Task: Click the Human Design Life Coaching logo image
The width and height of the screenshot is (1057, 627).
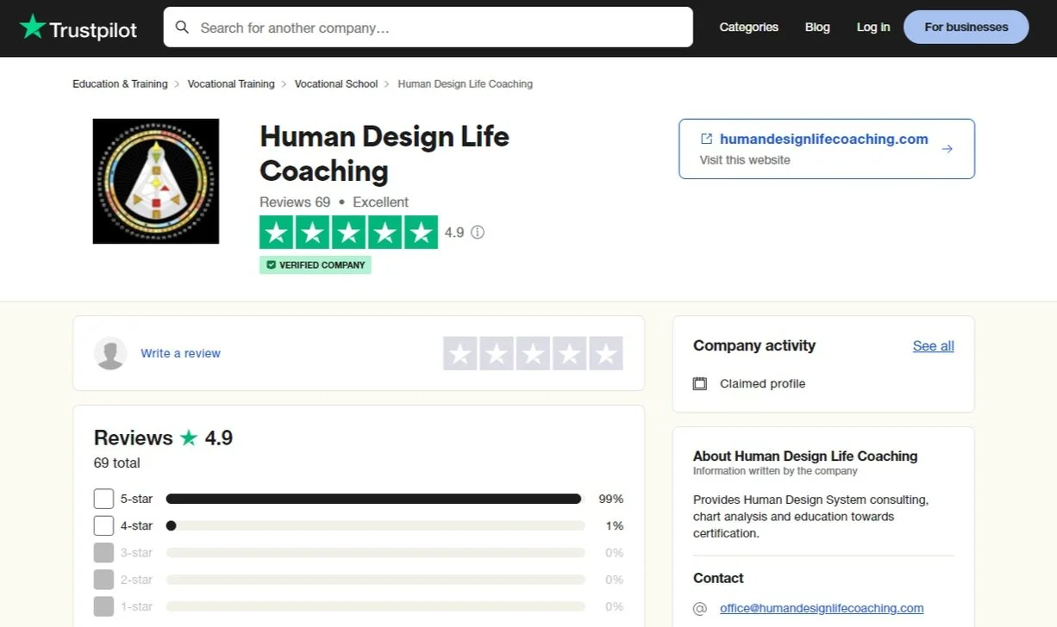Action: click(156, 181)
